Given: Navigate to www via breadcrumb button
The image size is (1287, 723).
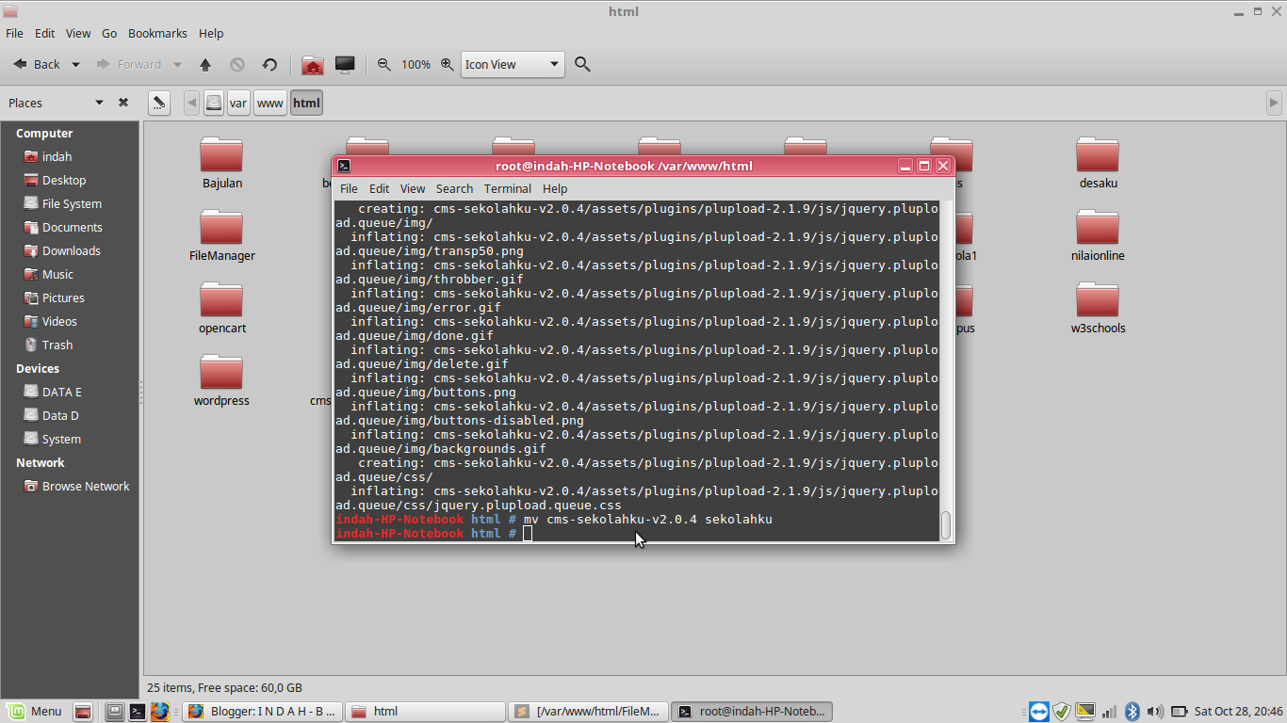Looking at the screenshot, I should (x=269, y=103).
